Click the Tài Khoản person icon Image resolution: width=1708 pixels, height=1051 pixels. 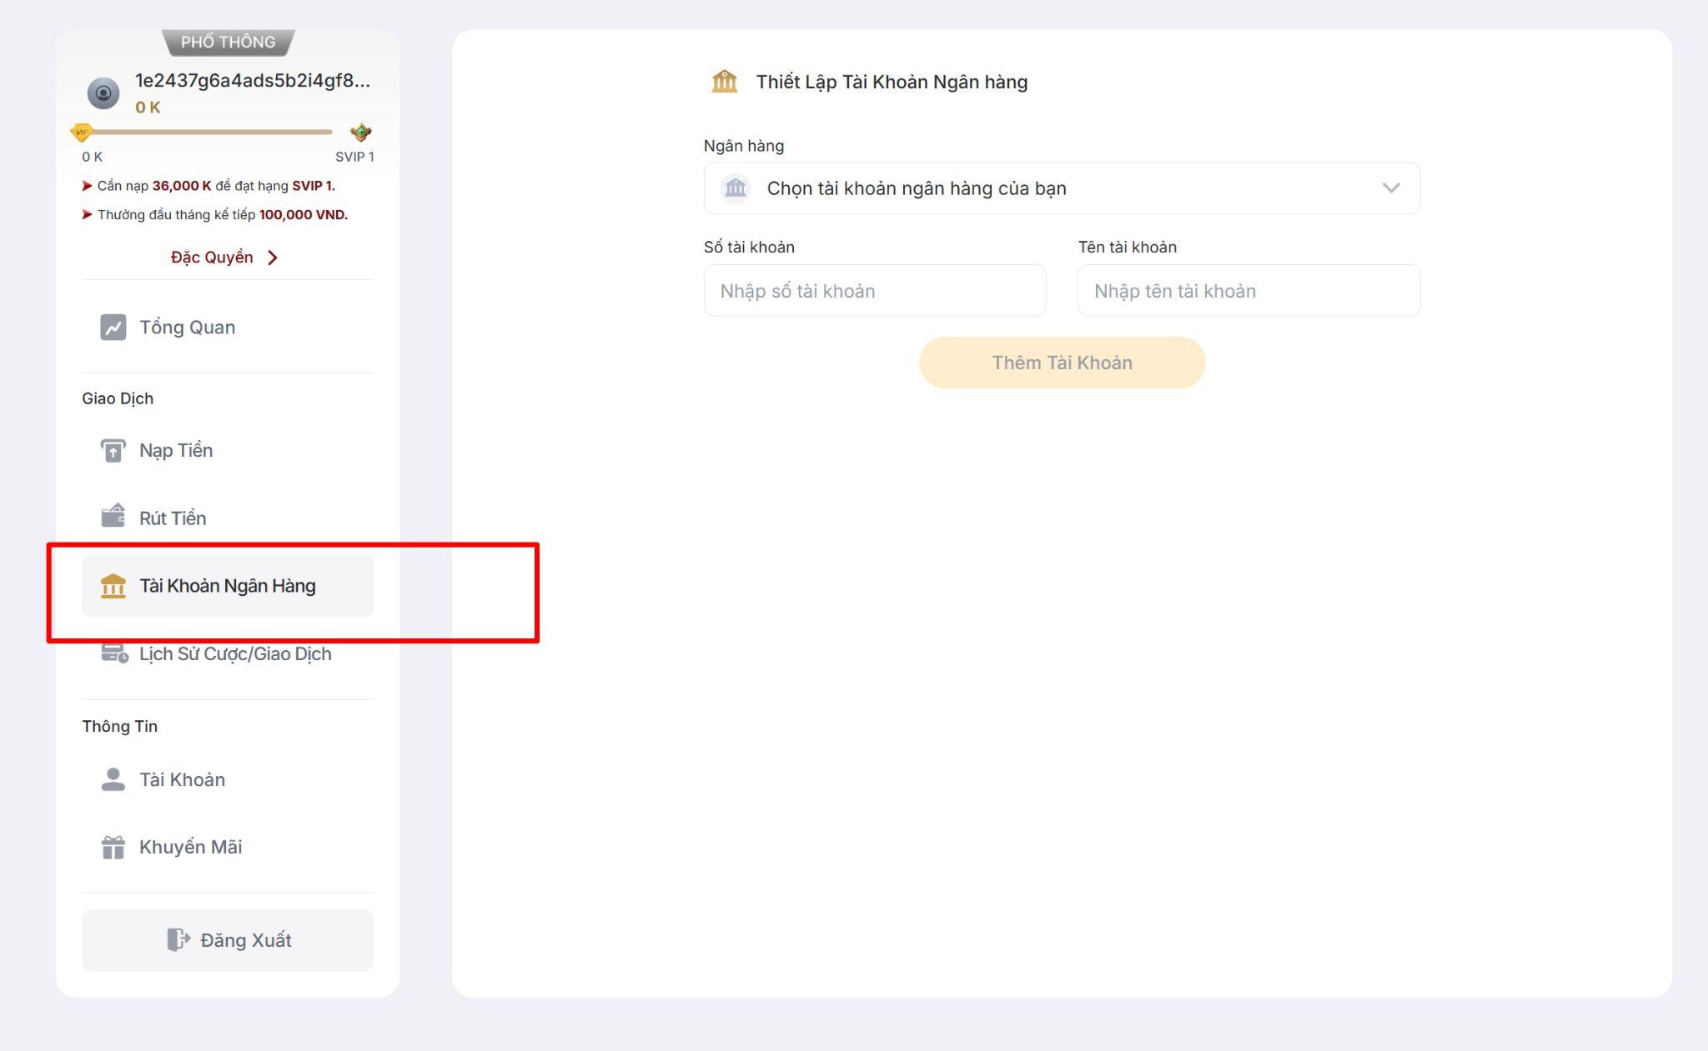coord(113,779)
